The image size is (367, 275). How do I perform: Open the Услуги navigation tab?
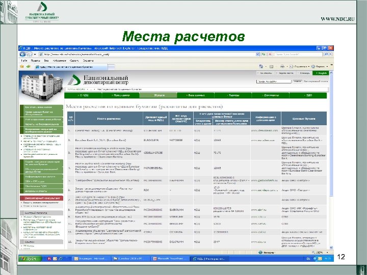(x=158, y=95)
